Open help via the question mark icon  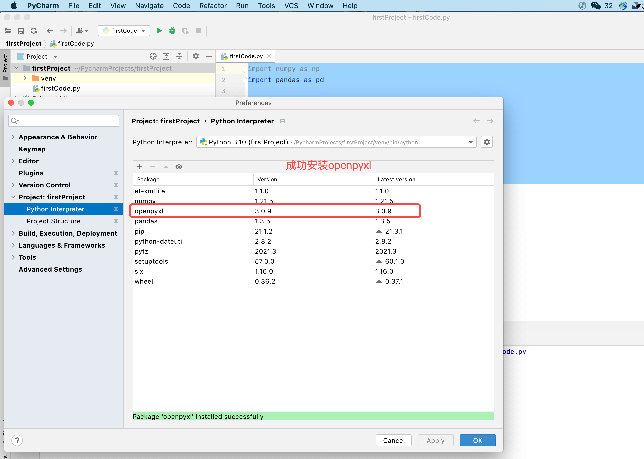click(x=17, y=440)
